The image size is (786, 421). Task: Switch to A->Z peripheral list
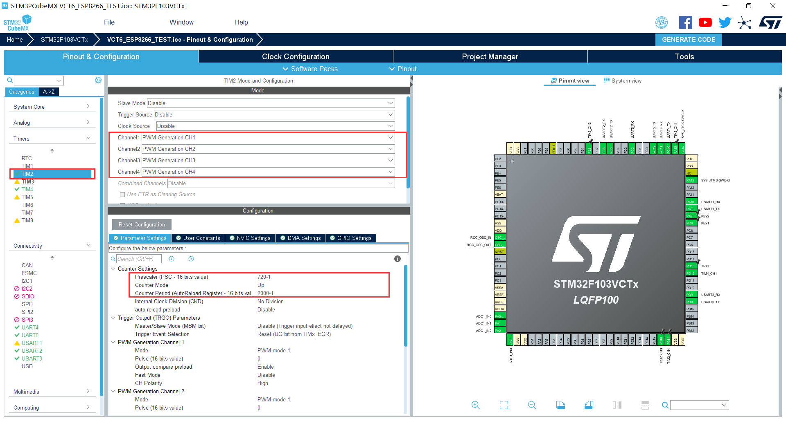click(x=49, y=92)
